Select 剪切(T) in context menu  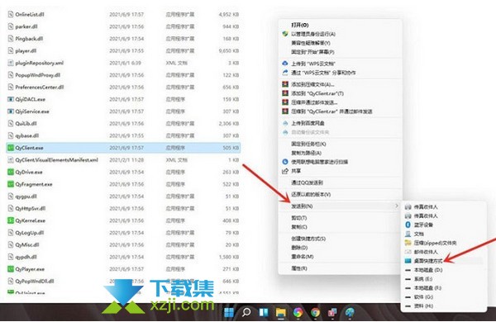[299, 218]
